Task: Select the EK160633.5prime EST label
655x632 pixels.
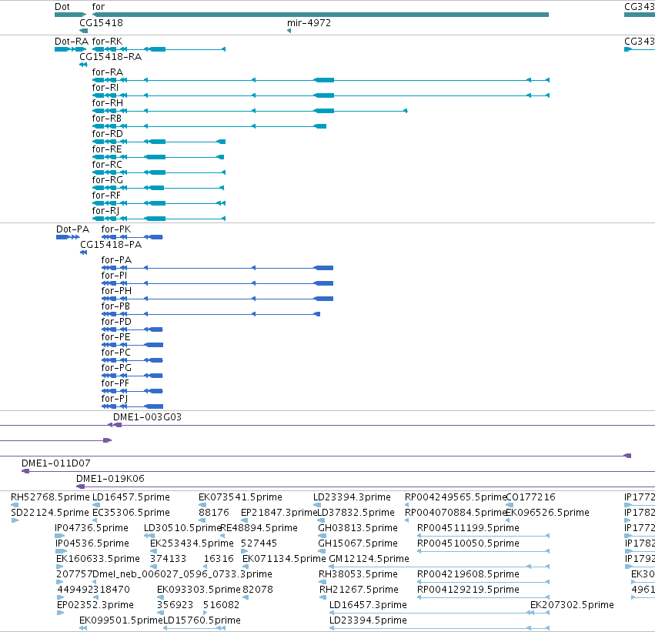Action: 98,559
